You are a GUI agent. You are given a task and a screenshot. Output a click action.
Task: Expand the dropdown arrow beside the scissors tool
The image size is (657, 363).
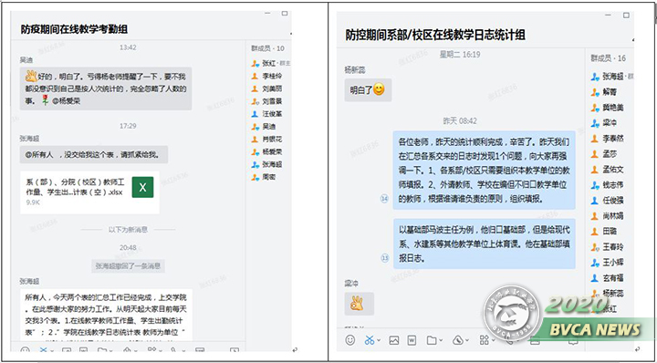click(379, 341)
